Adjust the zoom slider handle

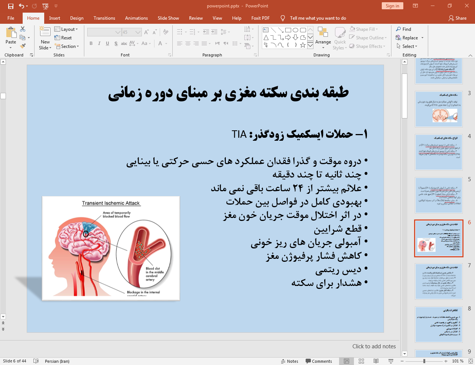(x=424, y=361)
